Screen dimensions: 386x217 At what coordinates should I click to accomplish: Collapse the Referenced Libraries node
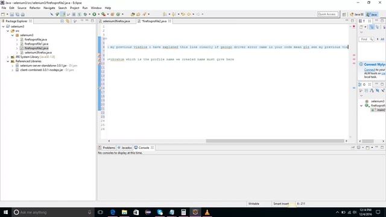8,61
